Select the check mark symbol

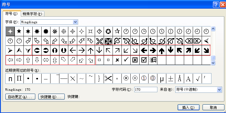pos(126,60)
